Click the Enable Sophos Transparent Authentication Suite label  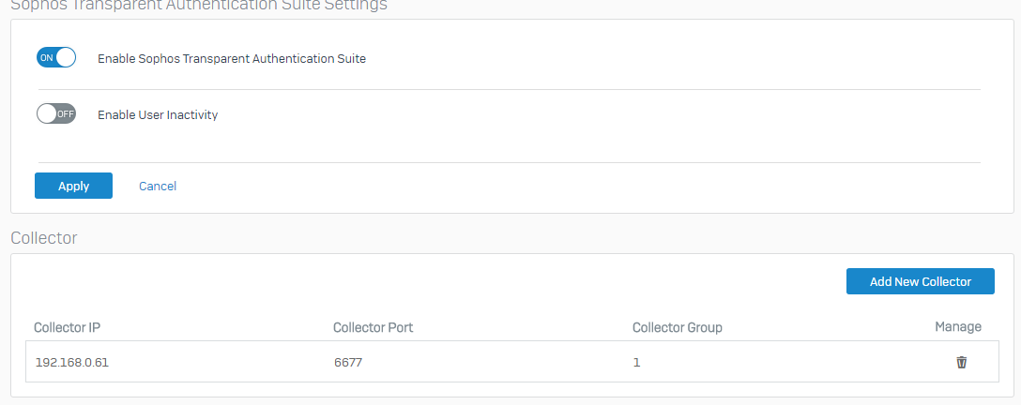[232, 58]
